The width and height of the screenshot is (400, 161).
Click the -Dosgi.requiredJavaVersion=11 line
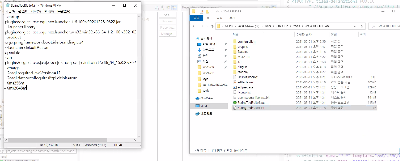[x=33, y=73]
